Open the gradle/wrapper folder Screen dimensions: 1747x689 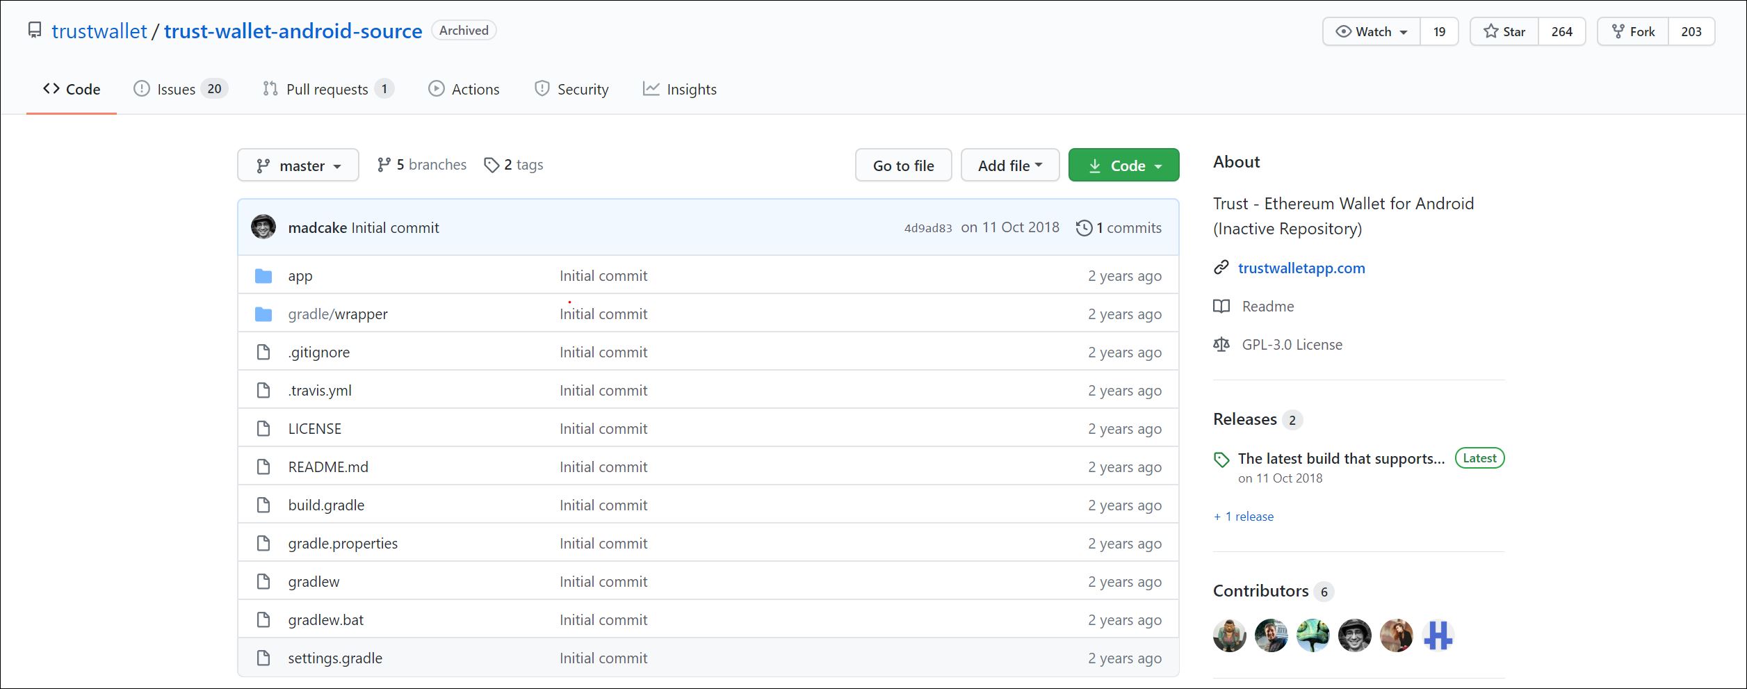click(338, 314)
